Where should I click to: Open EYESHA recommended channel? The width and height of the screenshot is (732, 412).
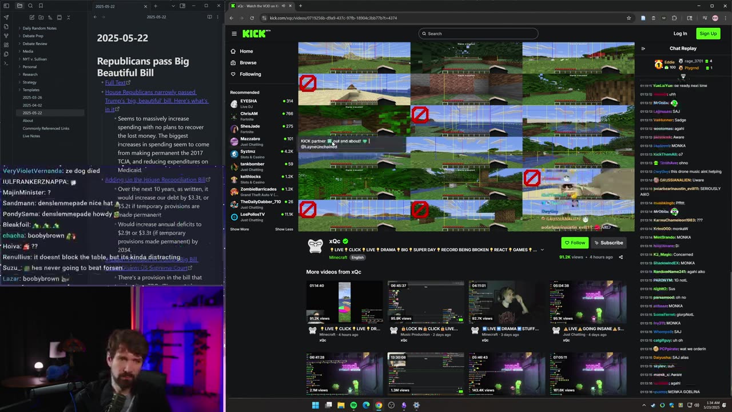[261, 103]
